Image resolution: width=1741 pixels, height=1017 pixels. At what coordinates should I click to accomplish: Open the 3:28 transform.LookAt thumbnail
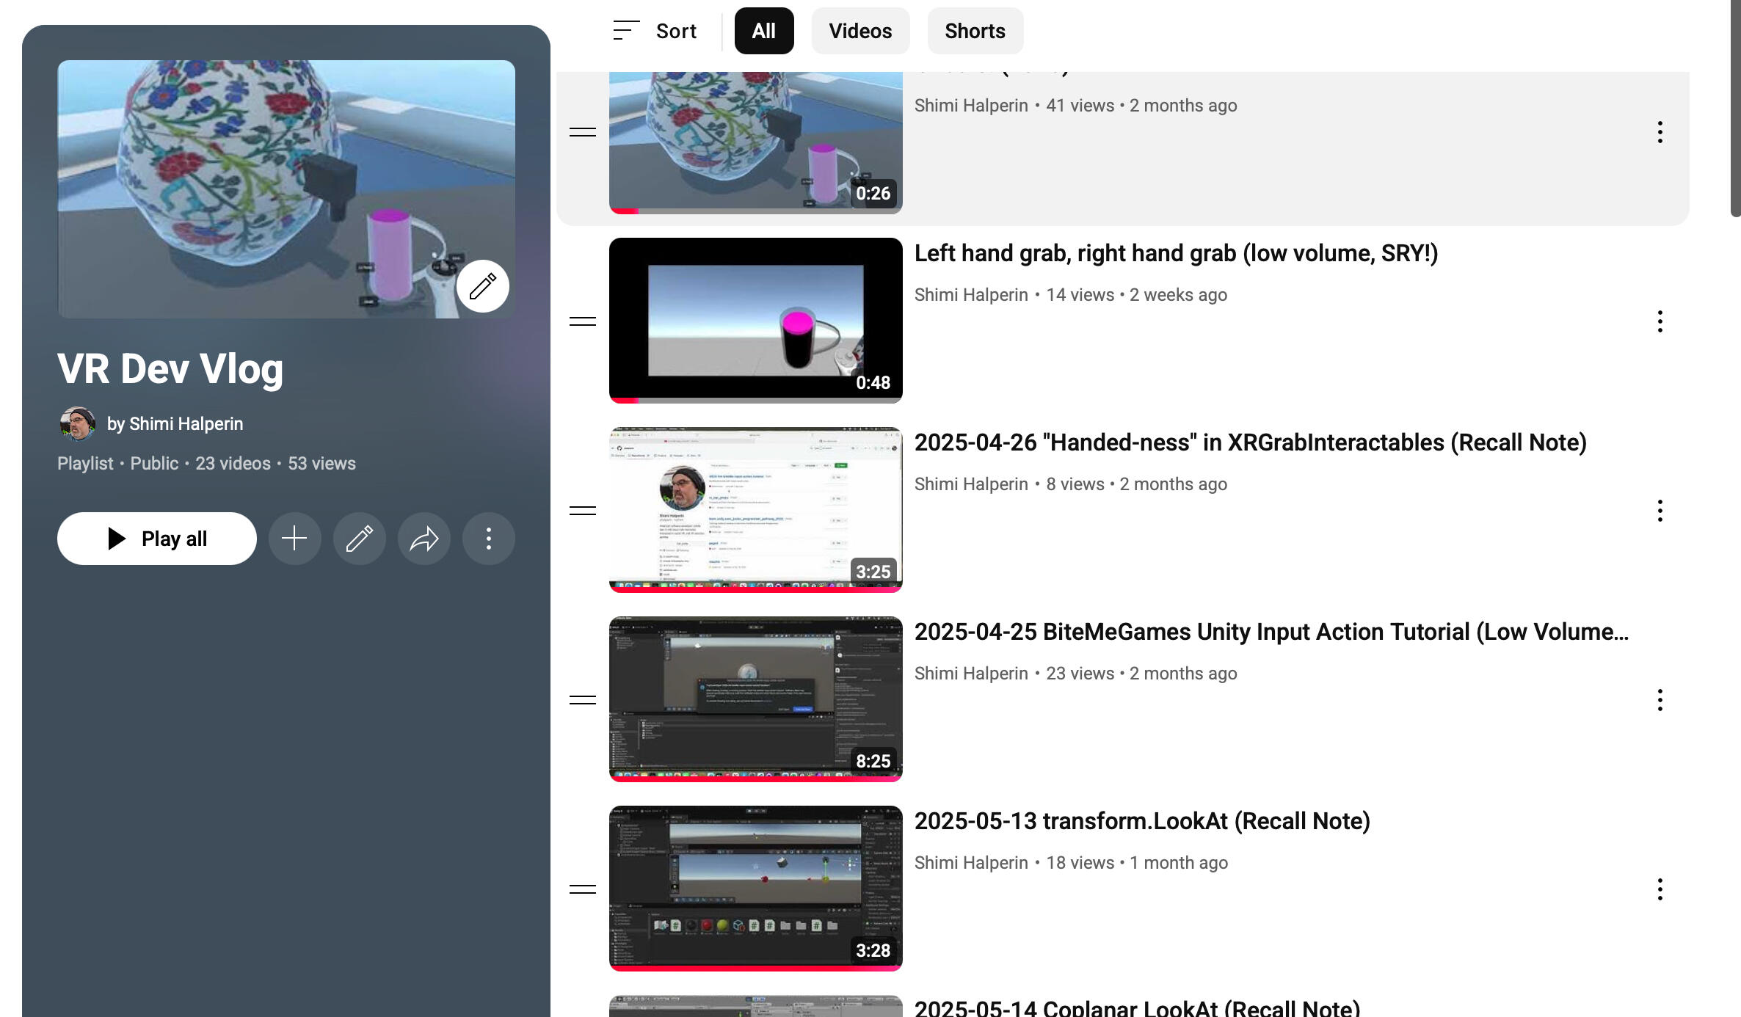point(756,889)
